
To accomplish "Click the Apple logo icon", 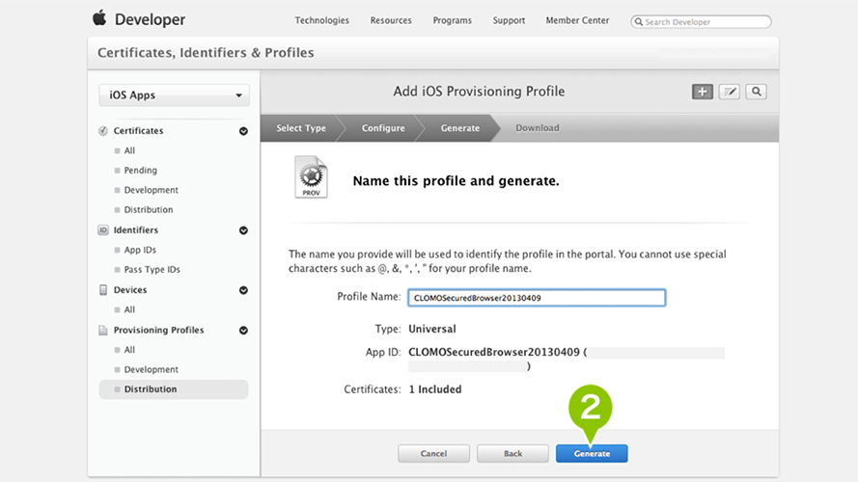I will pyautogui.click(x=99, y=18).
